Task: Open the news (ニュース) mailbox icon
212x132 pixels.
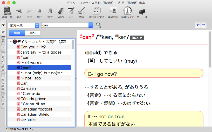Action: point(142,11)
